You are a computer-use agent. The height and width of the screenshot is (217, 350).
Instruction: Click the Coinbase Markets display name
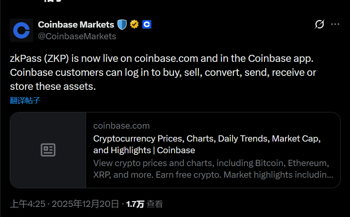point(76,24)
